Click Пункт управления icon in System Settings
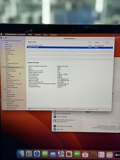The image size is (120, 160). [x=55, y=113]
